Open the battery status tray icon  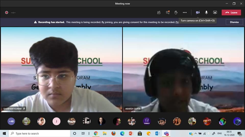[x=200, y=133]
